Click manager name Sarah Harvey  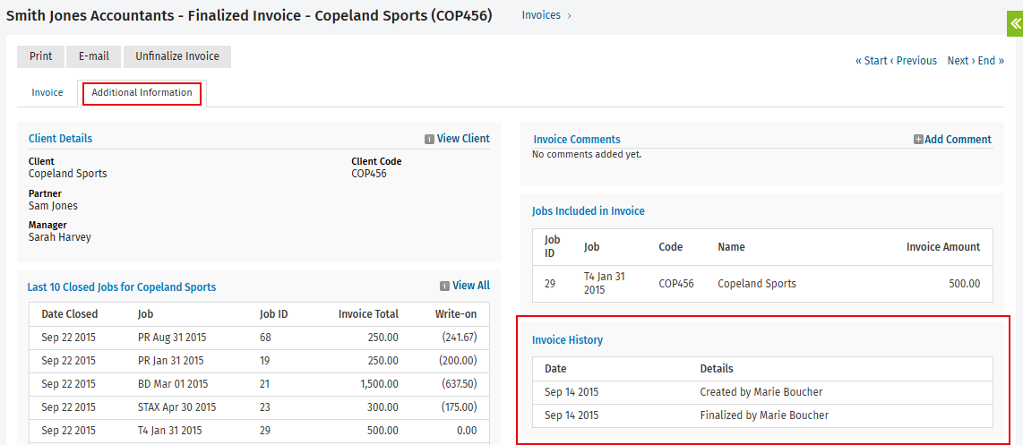point(60,237)
